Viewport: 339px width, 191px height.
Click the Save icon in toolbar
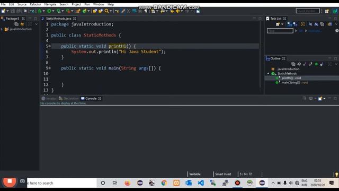point(13,11)
